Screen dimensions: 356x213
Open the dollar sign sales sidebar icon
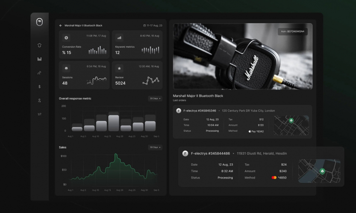tap(39, 86)
